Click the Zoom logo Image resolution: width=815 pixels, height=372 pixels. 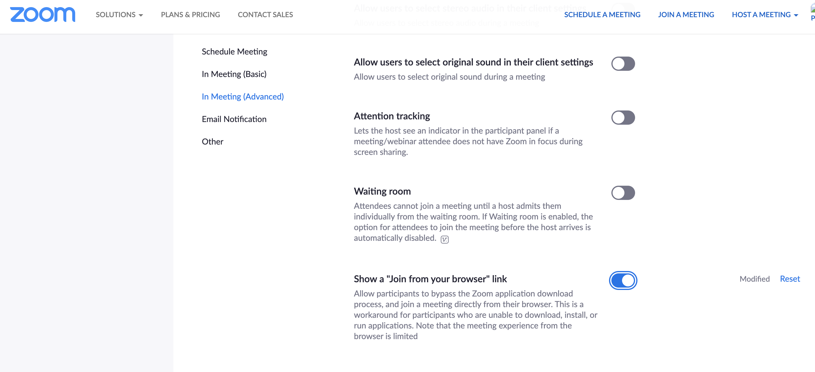click(43, 15)
